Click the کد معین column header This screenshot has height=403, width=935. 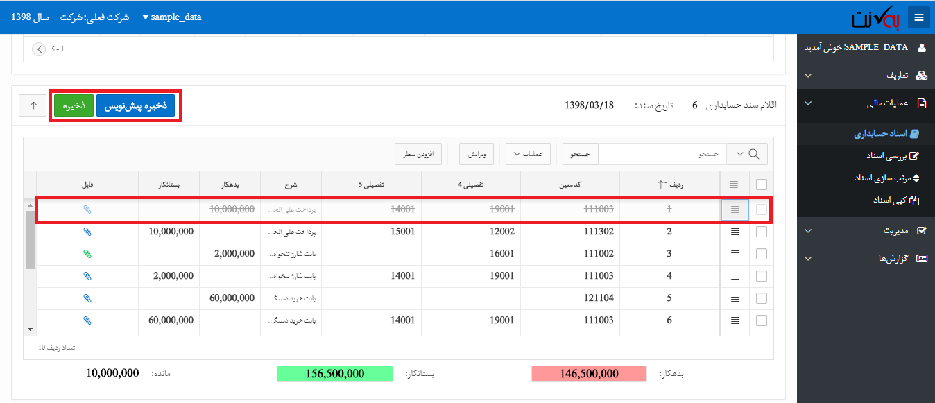point(570,185)
